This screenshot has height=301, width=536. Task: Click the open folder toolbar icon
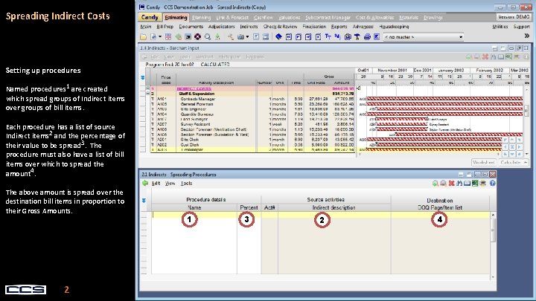pyautogui.click(x=143, y=37)
